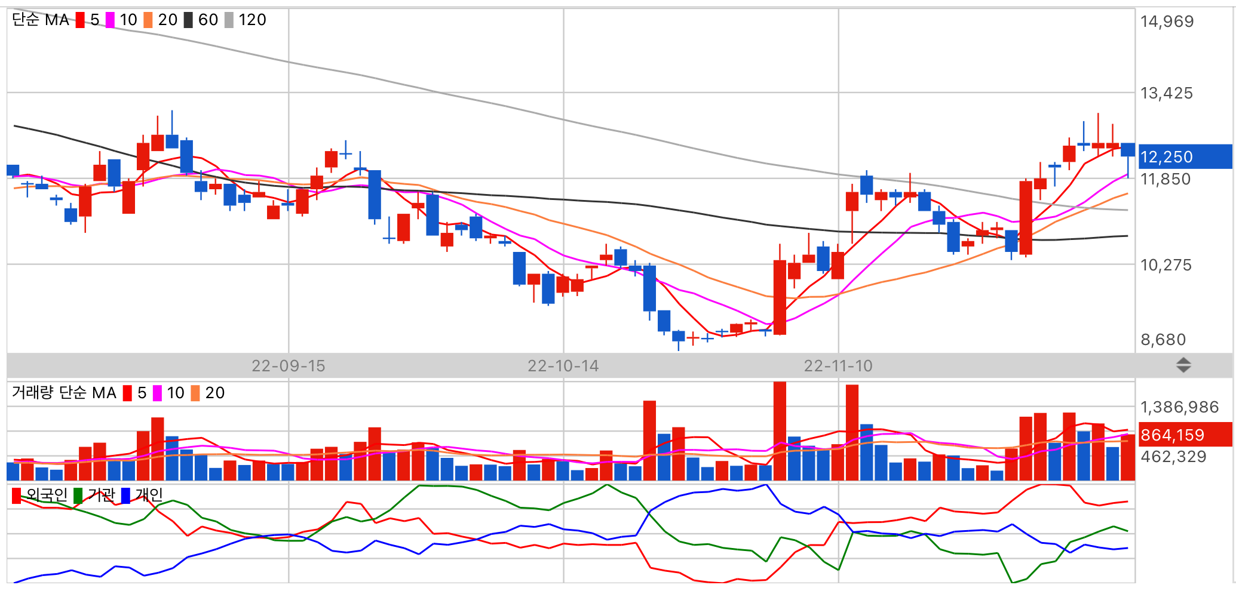Click the 11,850 price axis label
The height and width of the screenshot is (591, 1236).
[1166, 179]
